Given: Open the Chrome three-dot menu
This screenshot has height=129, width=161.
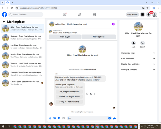Looking at the screenshot, I should coord(158,8).
